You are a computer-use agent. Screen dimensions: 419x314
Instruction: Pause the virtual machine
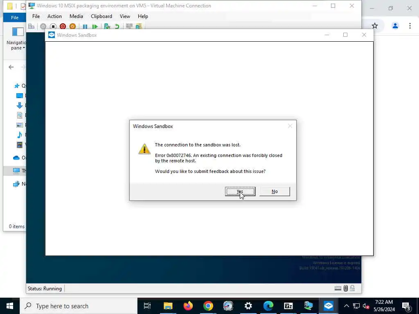[85, 27]
